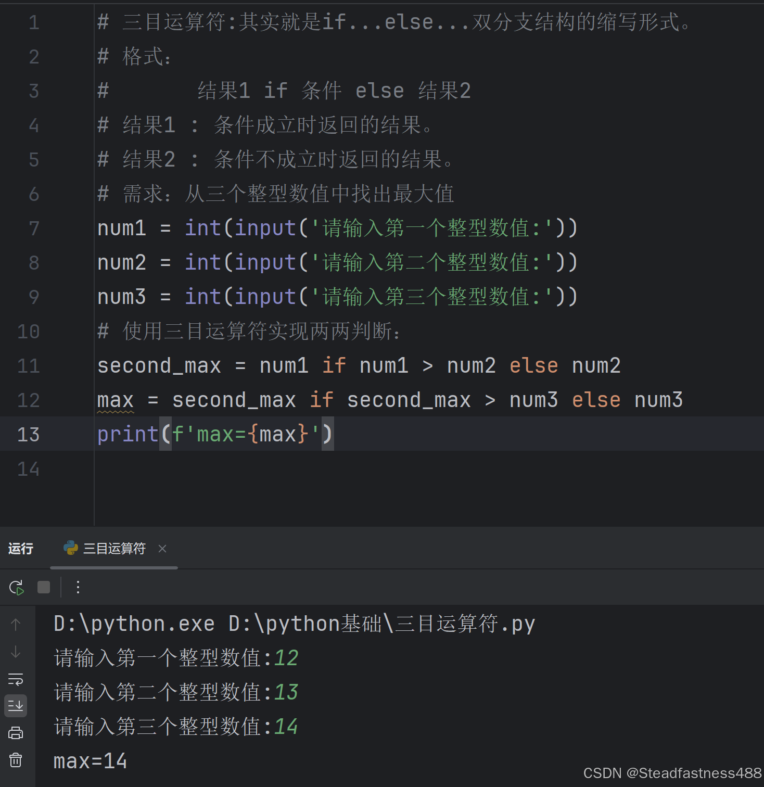764x787 pixels.
Task: Print the console output
Action: coord(16,733)
